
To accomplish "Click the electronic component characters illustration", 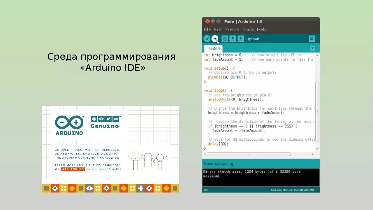I will 148,160.
